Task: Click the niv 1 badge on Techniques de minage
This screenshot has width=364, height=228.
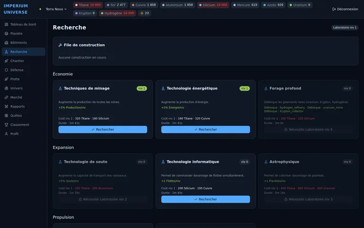Action: [142, 88]
